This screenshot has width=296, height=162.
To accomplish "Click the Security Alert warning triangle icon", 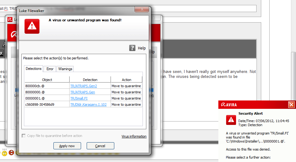I will (x=231, y=120).
